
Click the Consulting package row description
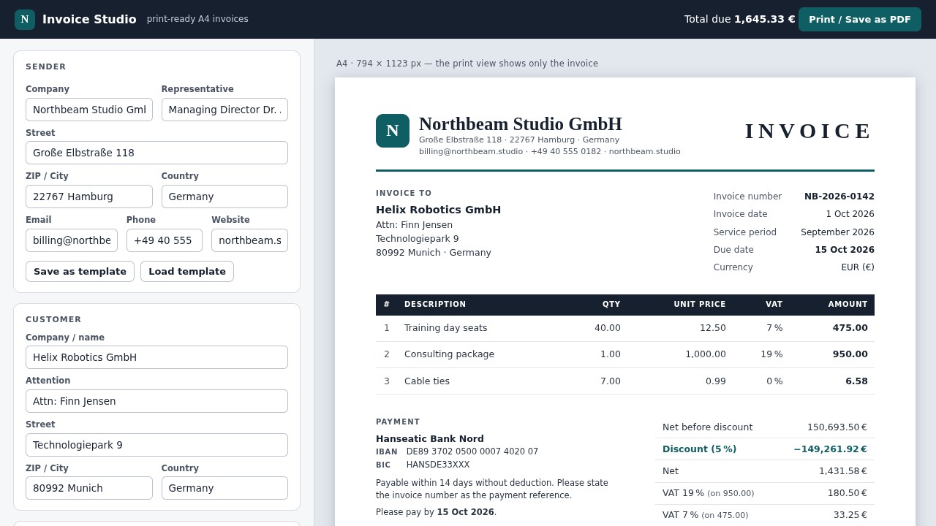(x=449, y=354)
